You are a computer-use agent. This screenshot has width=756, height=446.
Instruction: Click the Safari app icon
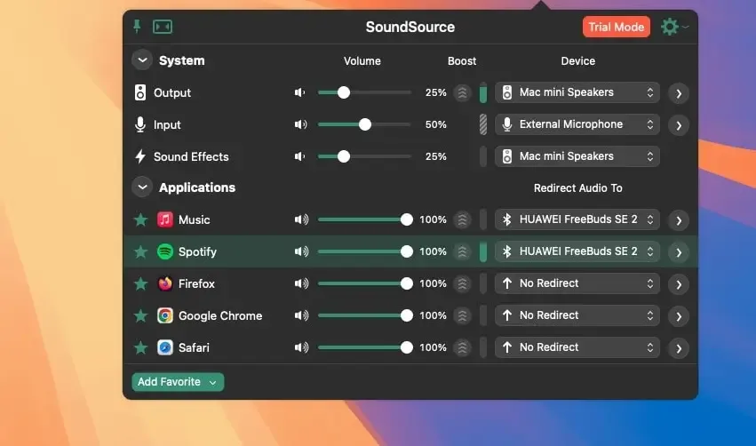[x=165, y=347]
